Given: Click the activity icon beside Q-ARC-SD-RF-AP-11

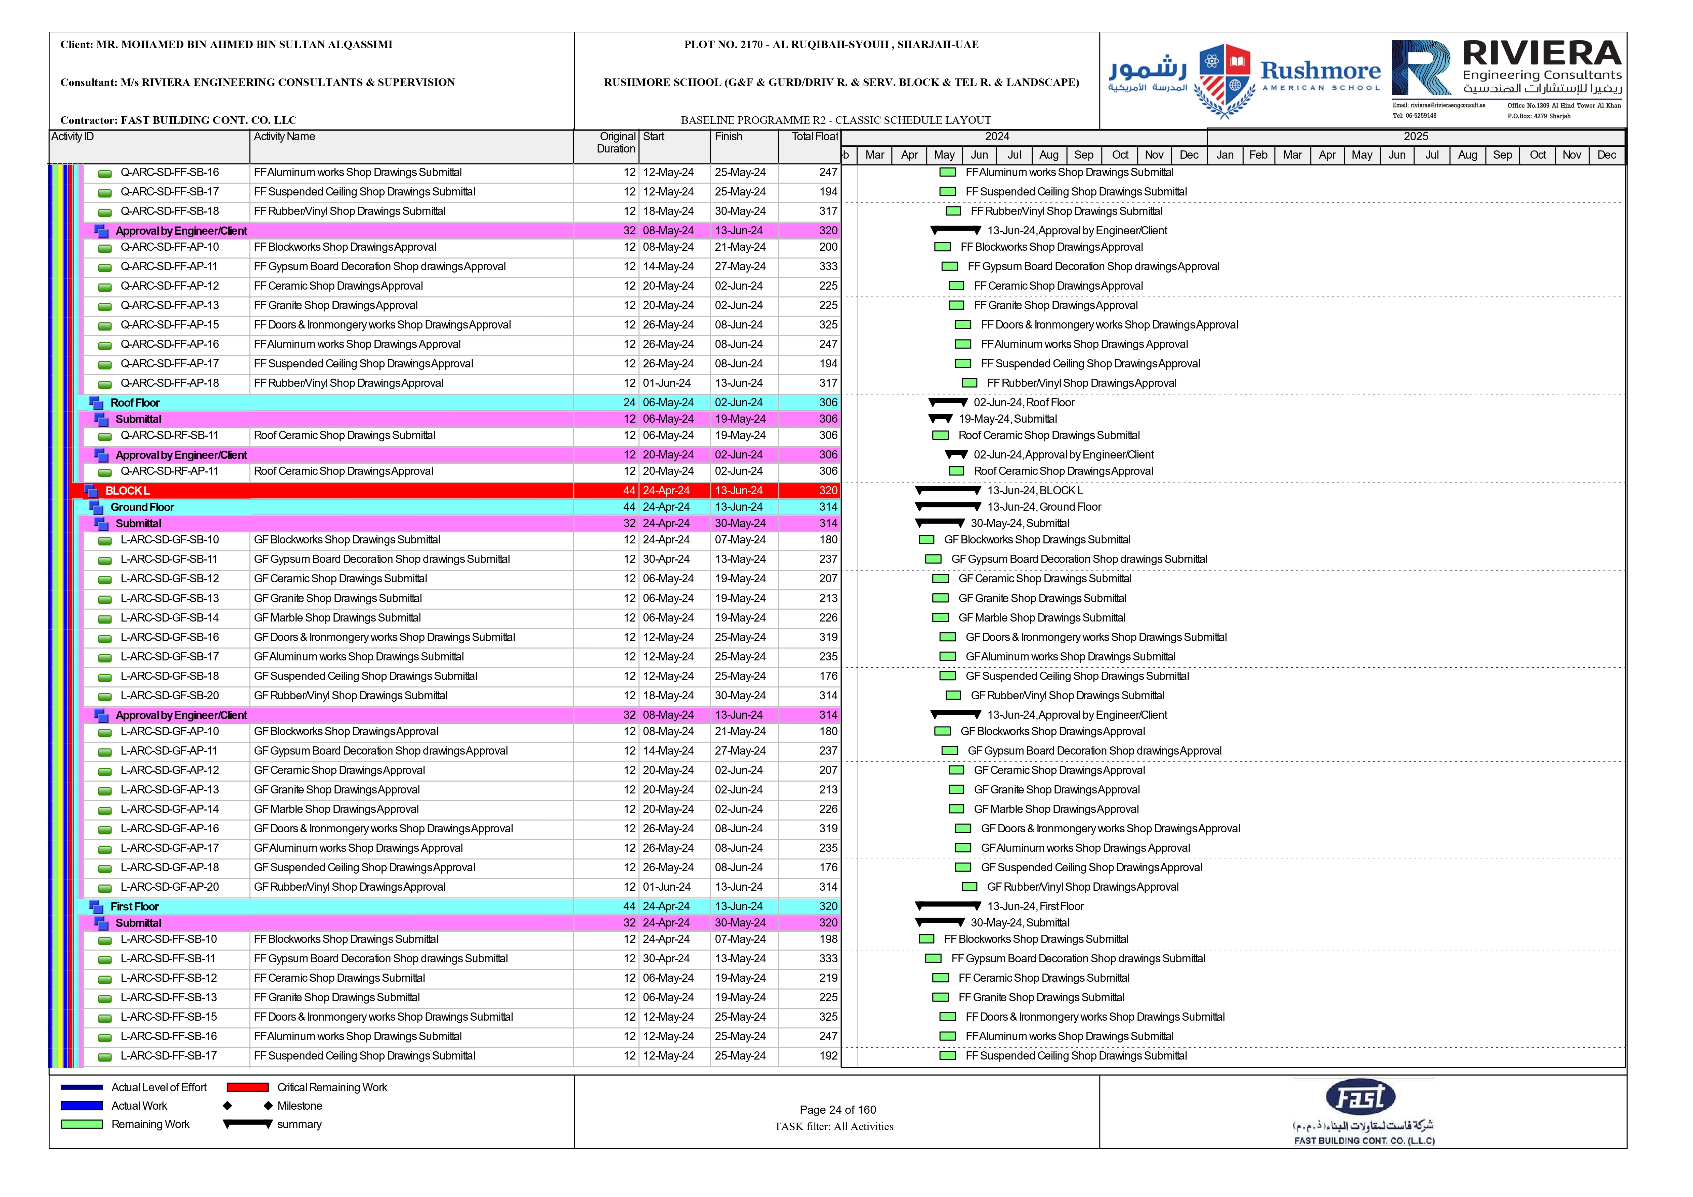Looking at the screenshot, I should click(x=105, y=472).
